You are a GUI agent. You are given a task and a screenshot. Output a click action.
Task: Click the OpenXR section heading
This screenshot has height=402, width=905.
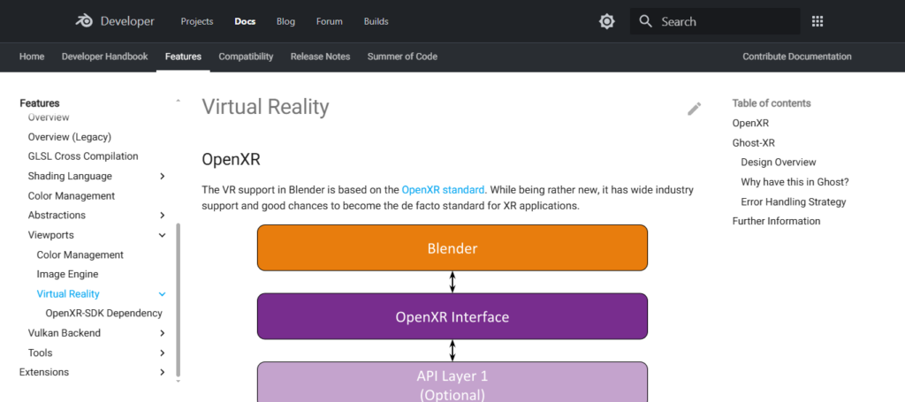pyautogui.click(x=231, y=160)
